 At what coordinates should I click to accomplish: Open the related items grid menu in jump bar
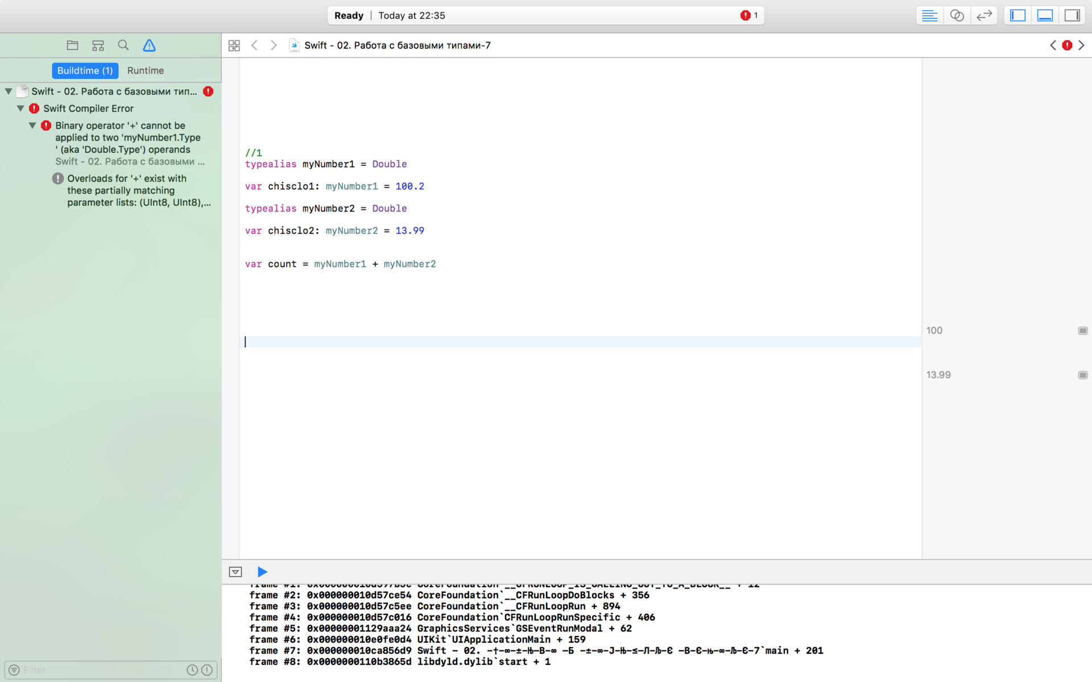coord(234,46)
